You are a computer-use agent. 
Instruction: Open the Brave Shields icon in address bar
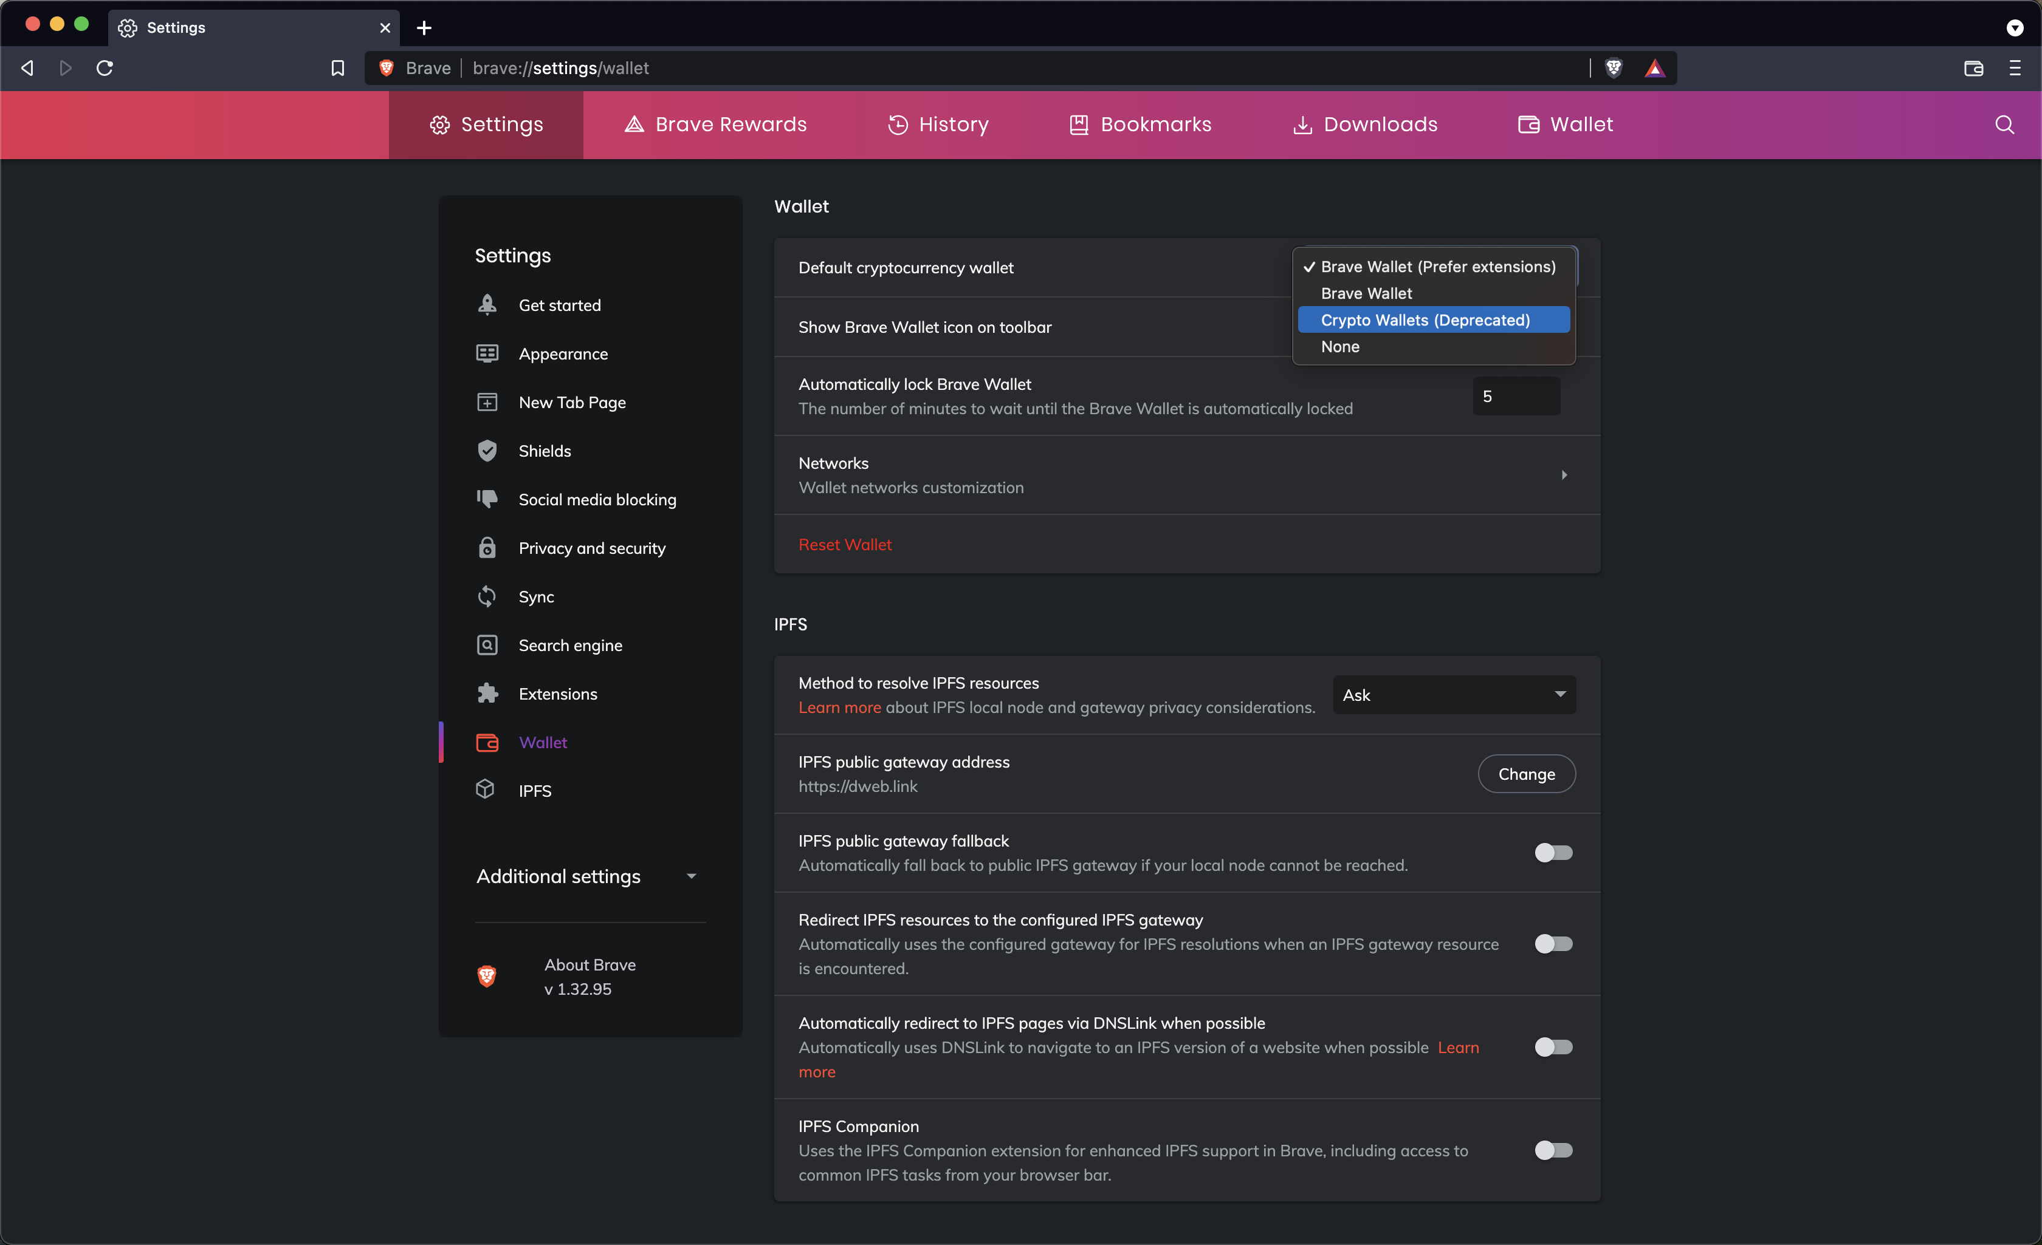point(1614,68)
